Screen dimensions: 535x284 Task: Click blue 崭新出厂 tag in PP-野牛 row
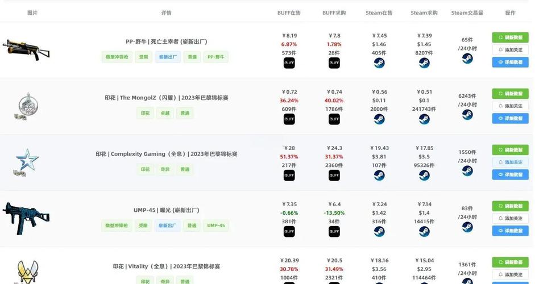pos(168,57)
